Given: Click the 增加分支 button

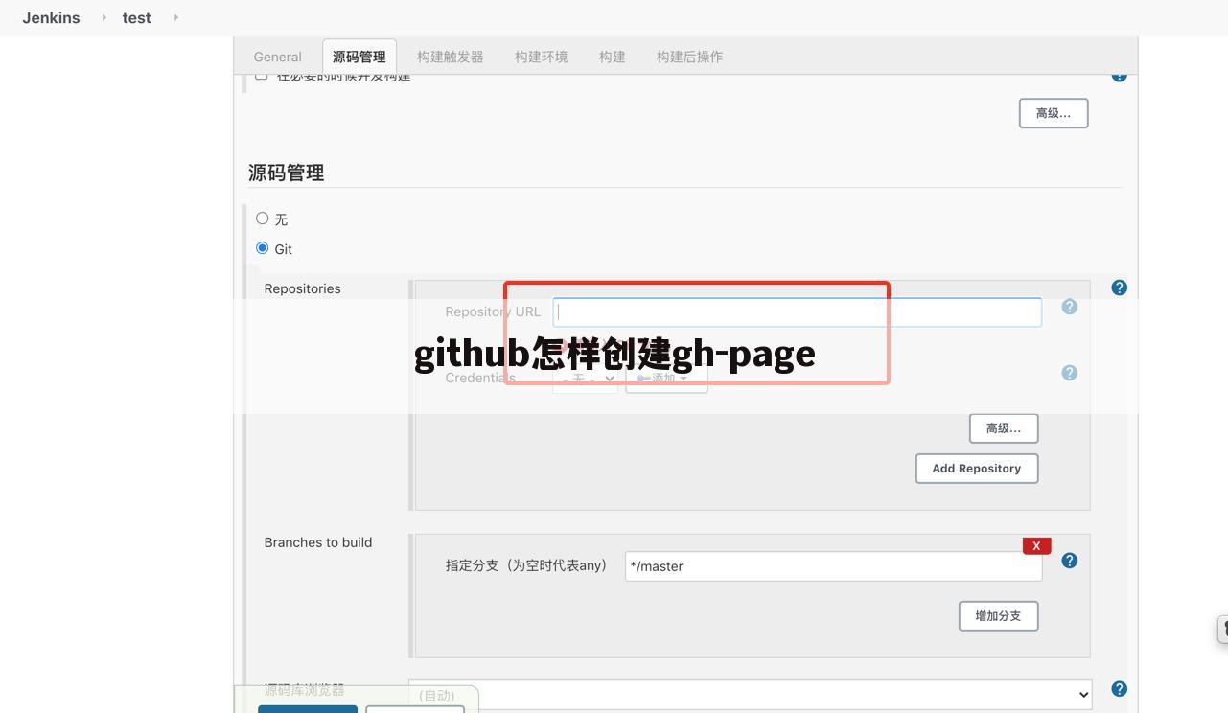Looking at the screenshot, I should pos(997,615).
